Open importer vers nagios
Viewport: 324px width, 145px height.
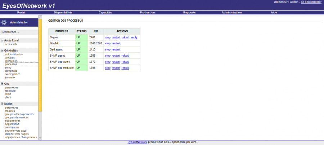pyautogui.click(x=17, y=134)
